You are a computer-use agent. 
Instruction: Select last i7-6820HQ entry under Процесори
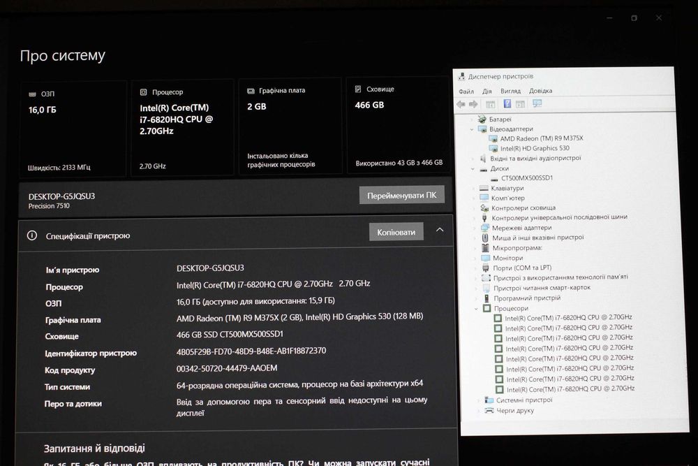(571, 389)
